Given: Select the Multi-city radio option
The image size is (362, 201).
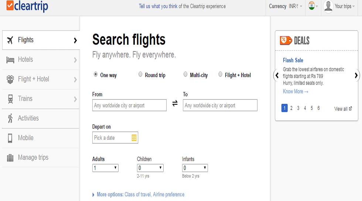Looking at the screenshot, I should [x=185, y=74].
